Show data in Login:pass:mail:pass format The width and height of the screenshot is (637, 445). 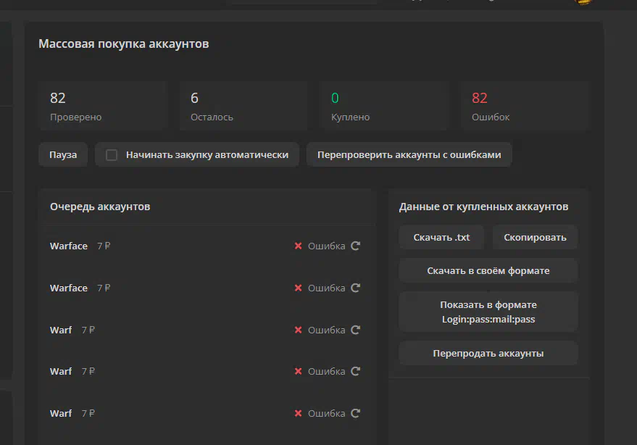[488, 312]
